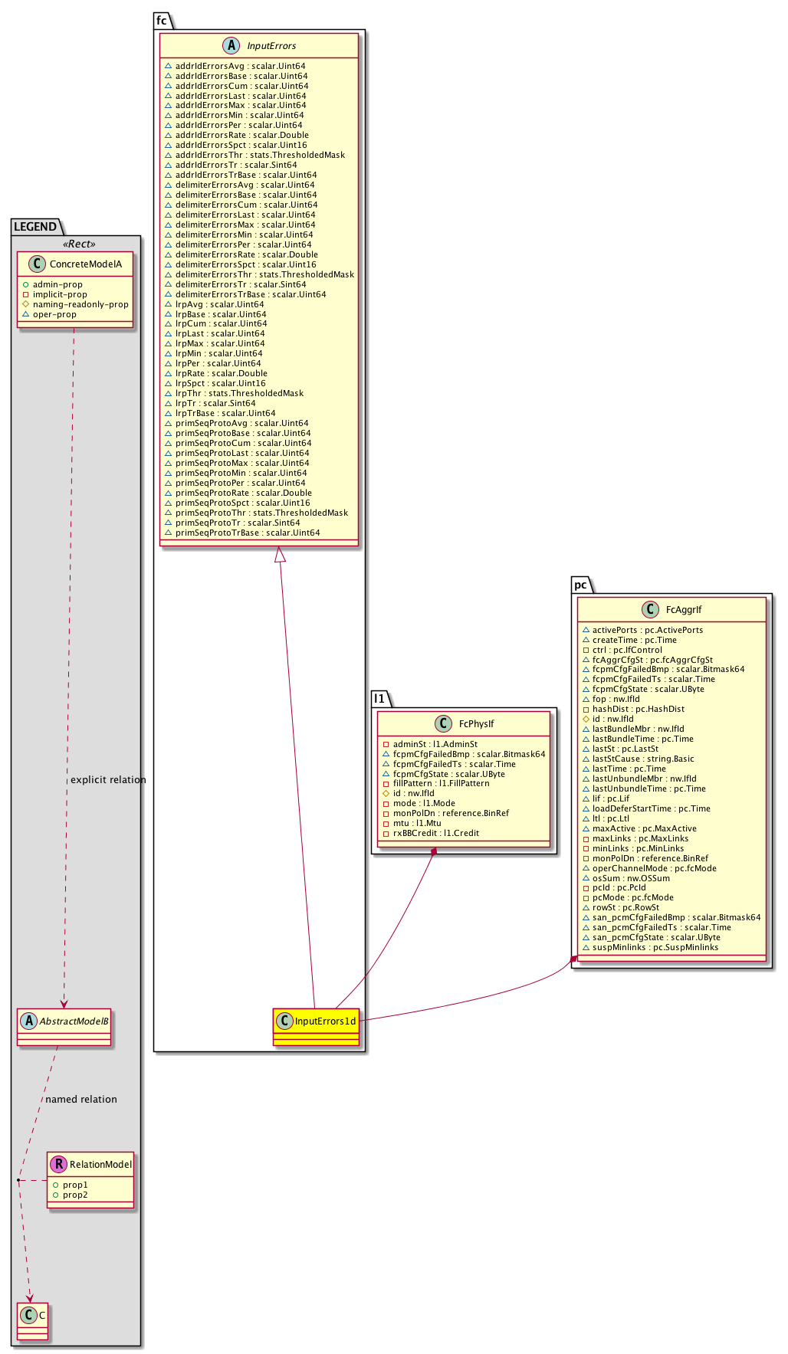Select the 'l1' package tab
Viewport: 788px width, 1354px height.
[379, 699]
